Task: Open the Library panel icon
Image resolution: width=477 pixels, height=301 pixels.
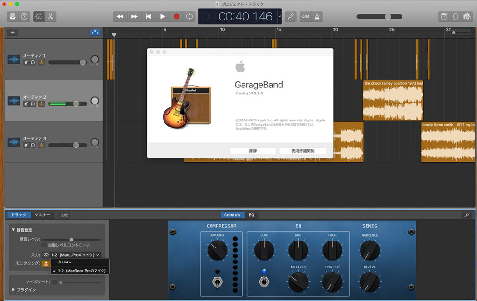Action: (12, 16)
